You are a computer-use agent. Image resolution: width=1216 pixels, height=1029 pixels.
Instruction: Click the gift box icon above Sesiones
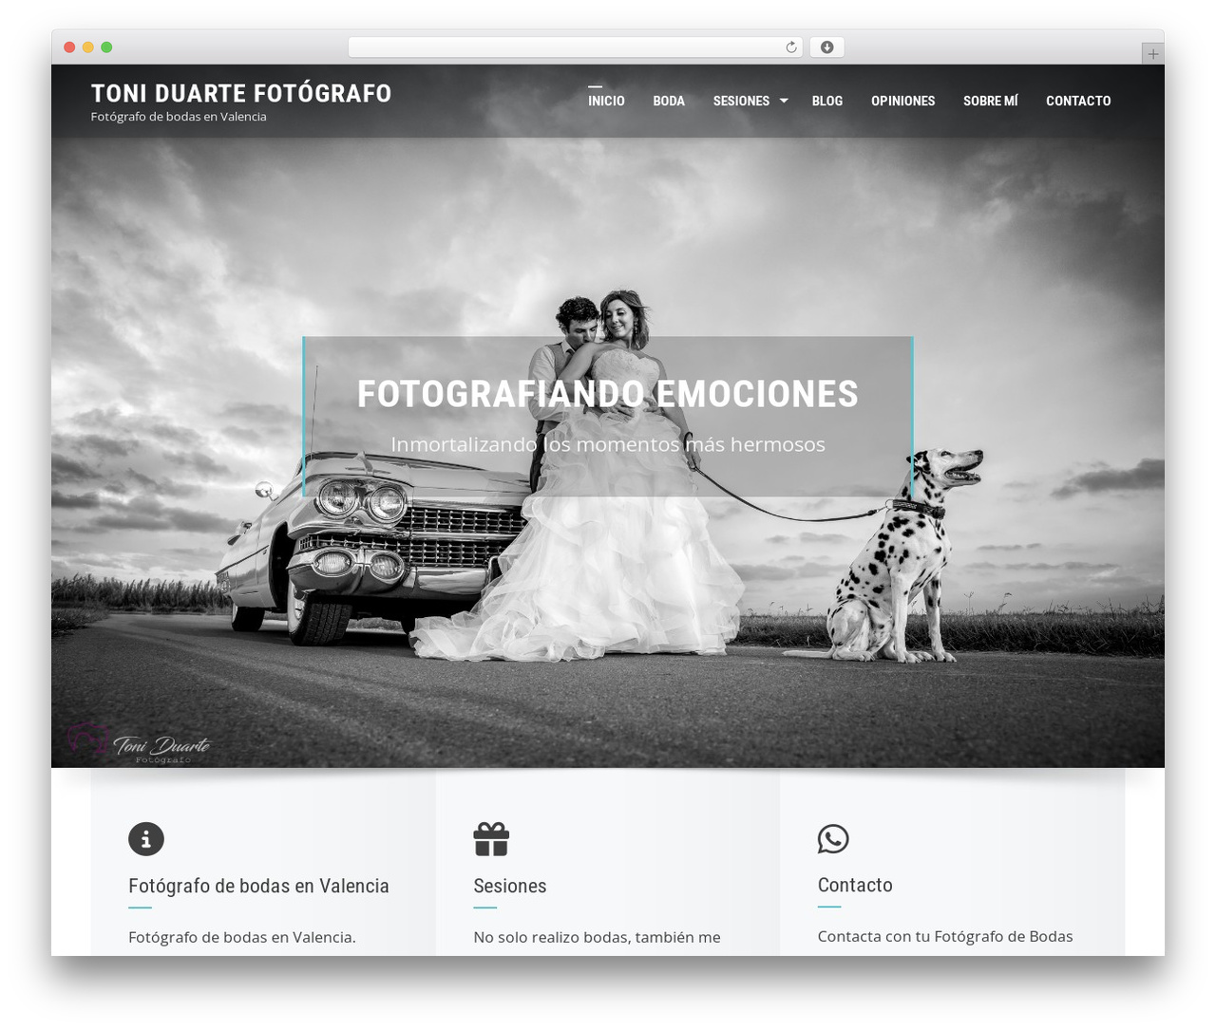click(x=491, y=839)
